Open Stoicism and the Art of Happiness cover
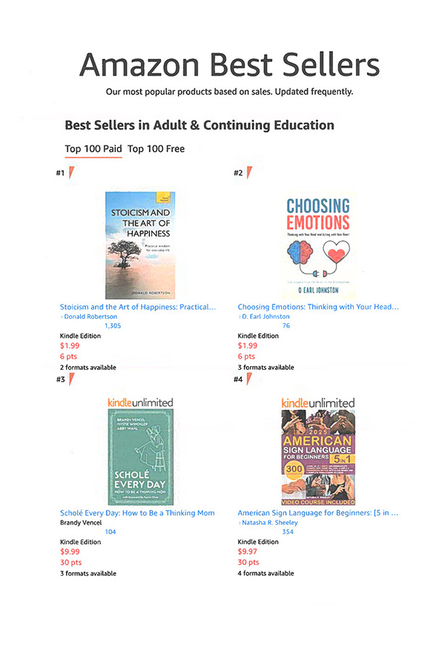 [140, 245]
